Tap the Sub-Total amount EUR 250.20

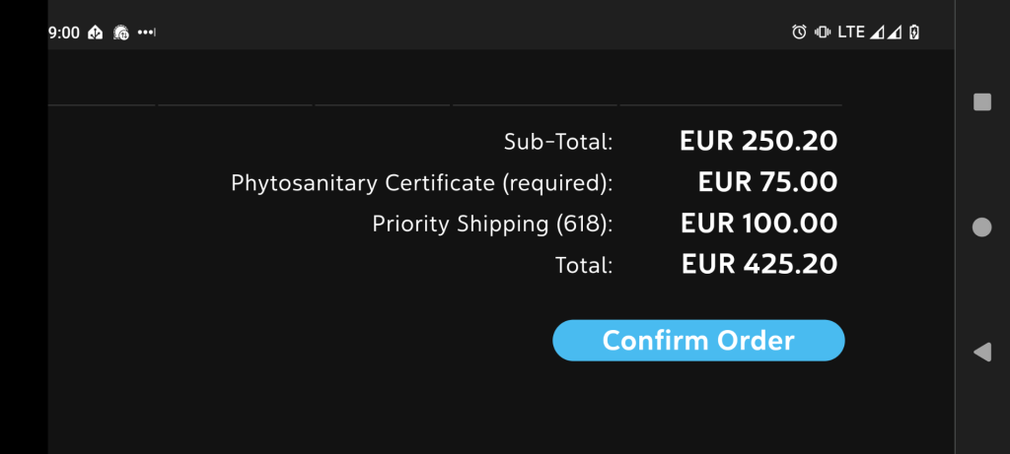click(x=758, y=141)
